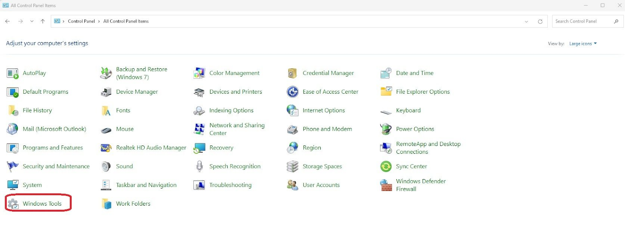This screenshot has width=625, height=231.
Task: Click the 'Control Panel' breadcrumb segment
Action: tap(81, 21)
